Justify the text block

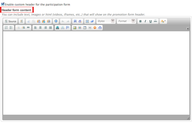pos(50,28)
